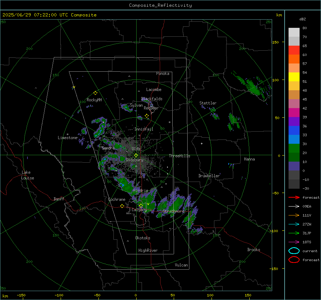
Task: Select the 33 dBZ blue color swatch
Action: click(294, 139)
